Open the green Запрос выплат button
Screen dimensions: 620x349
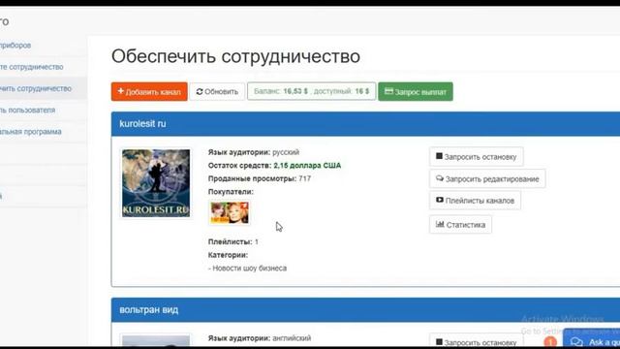click(416, 92)
